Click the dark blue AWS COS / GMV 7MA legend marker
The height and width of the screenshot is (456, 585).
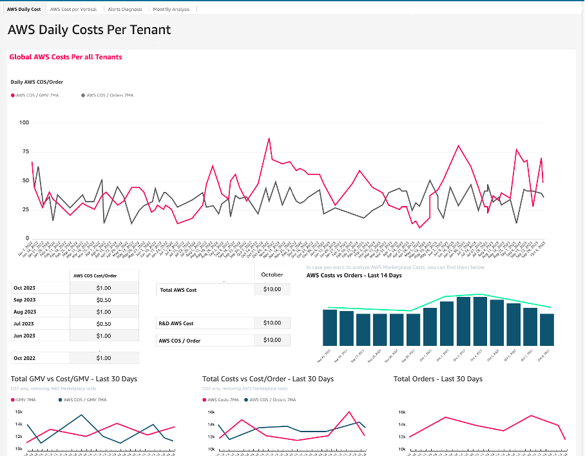coord(60,400)
